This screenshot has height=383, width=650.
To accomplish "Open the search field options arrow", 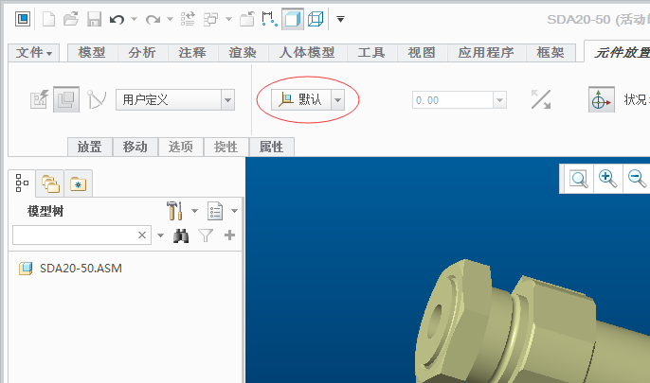I will [160, 235].
